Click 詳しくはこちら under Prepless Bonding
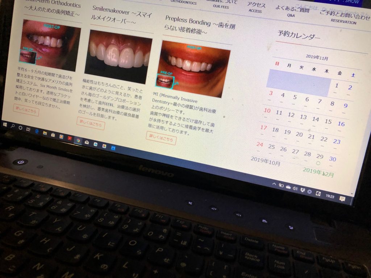371x278 pixels. coord(161,138)
